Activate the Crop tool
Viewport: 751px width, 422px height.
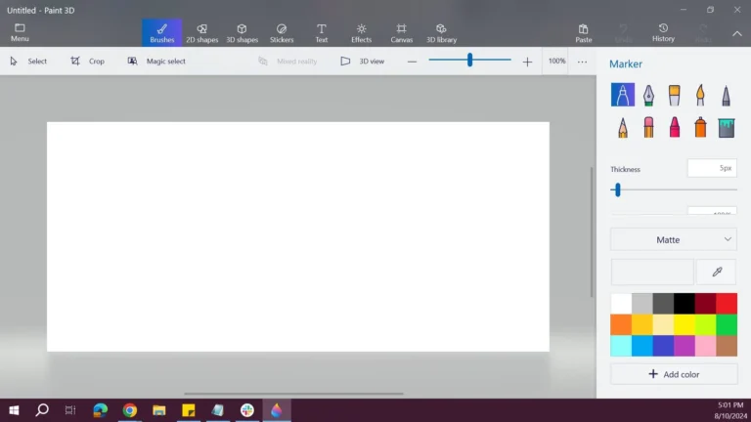pyautogui.click(x=88, y=62)
